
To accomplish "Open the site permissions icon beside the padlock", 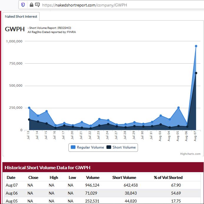I will (37, 5).
